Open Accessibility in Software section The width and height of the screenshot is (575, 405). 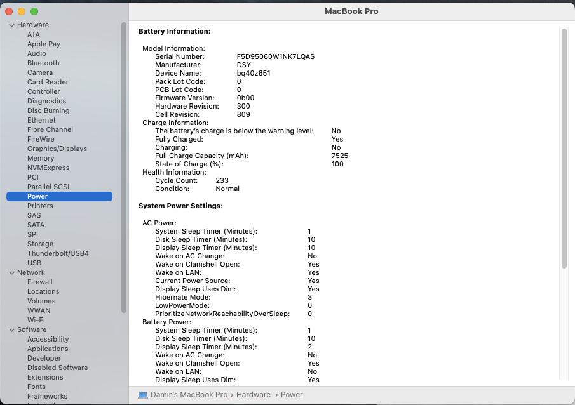click(x=48, y=339)
